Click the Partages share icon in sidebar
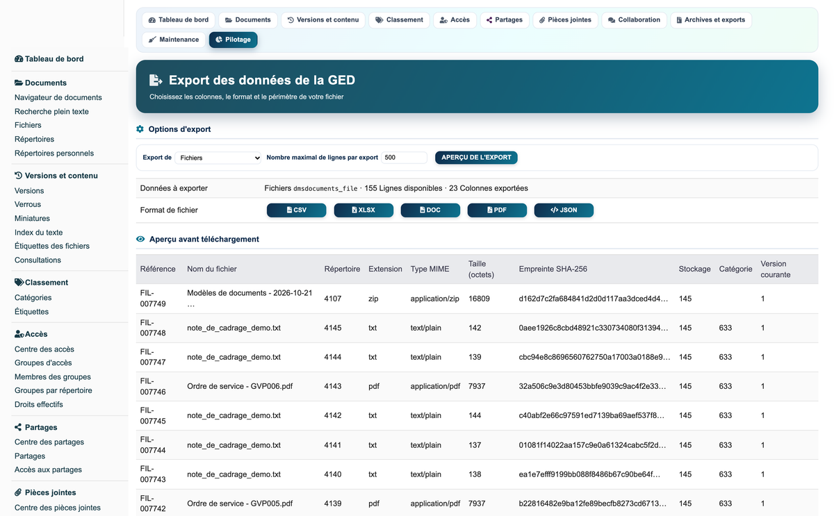This screenshot has width=834, height=516. click(x=19, y=427)
